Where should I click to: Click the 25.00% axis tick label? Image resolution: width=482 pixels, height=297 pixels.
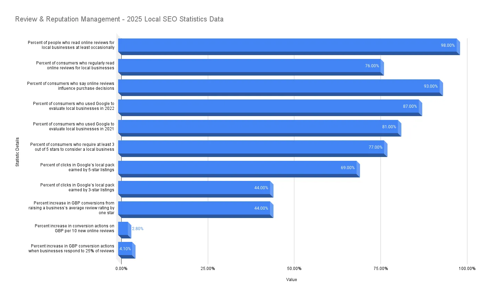pyautogui.click(x=208, y=269)
